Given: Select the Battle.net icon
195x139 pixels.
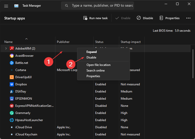Looking at the screenshot, I should click(x=11, y=63).
